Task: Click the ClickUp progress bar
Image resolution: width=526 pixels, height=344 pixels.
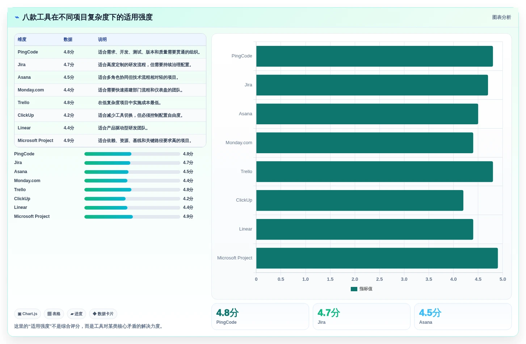Action: coord(132,199)
